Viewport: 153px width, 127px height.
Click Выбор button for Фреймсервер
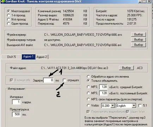coord(139,34)
